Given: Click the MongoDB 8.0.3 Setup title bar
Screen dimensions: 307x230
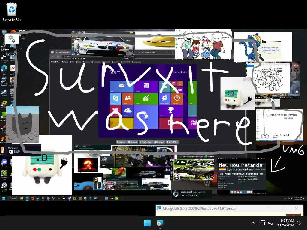Looking at the screenshot, I should click(x=229, y=208).
